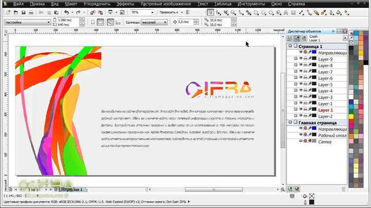Collapse the Главная страница tree node
371x208 pixels.
click(290, 122)
